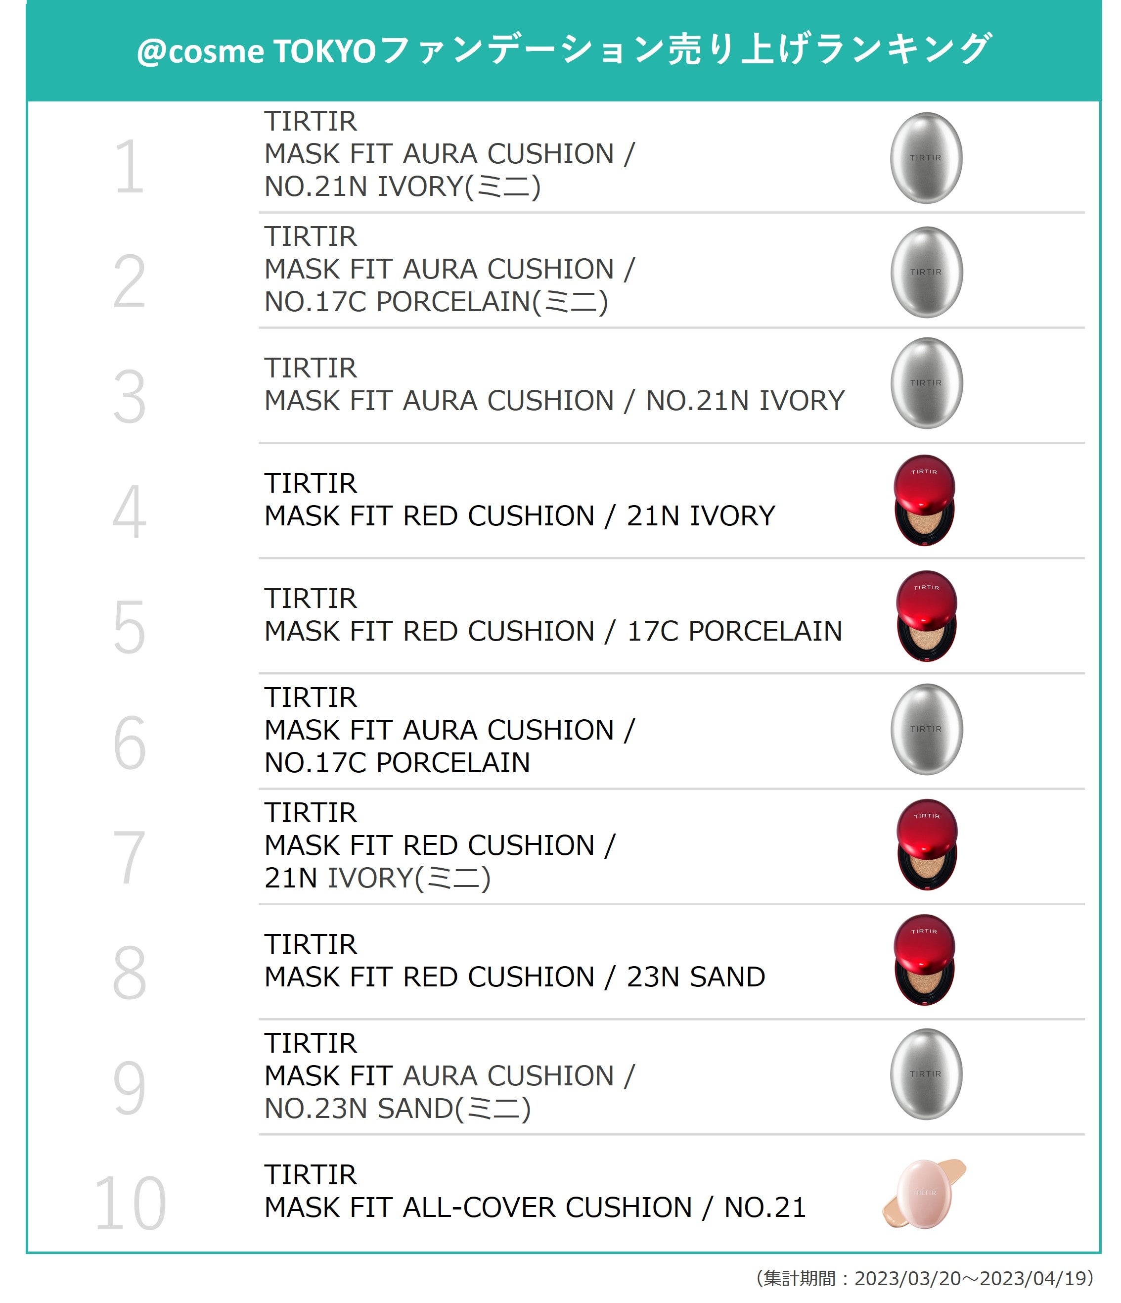The image size is (1121, 1303).
Task: Open the pink All-Cover Cushion image
Action: tap(924, 1193)
